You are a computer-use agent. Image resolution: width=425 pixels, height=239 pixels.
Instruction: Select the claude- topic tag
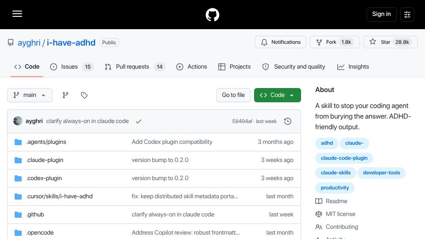tap(354, 143)
